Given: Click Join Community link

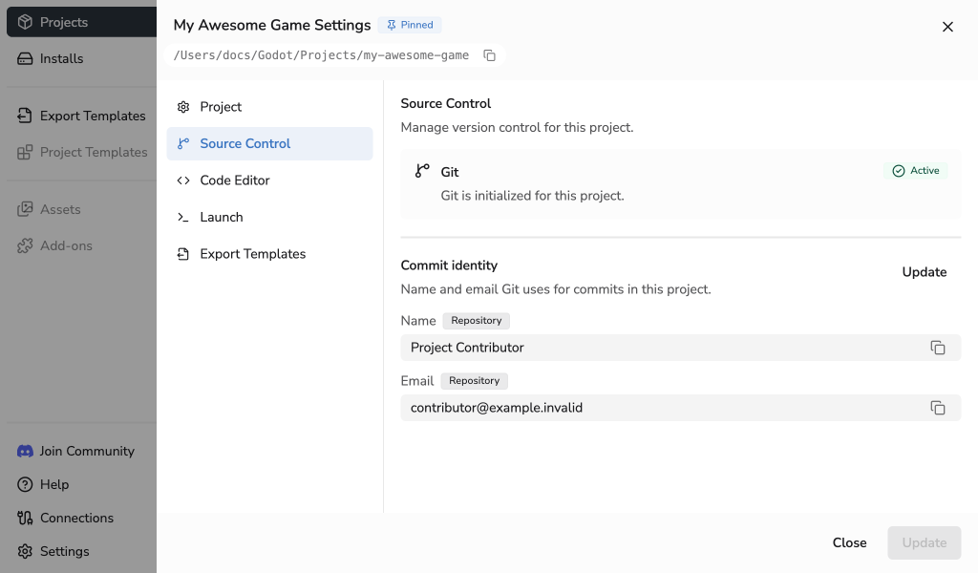Looking at the screenshot, I should (82, 451).
